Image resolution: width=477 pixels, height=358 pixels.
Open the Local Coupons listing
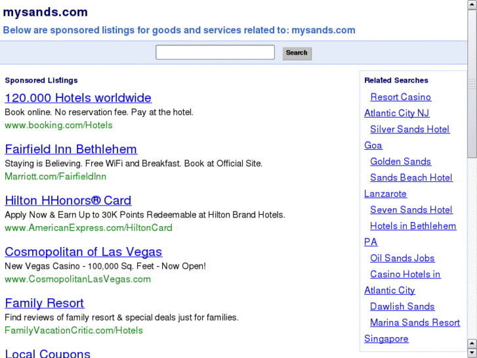click(x=47, y=353)
